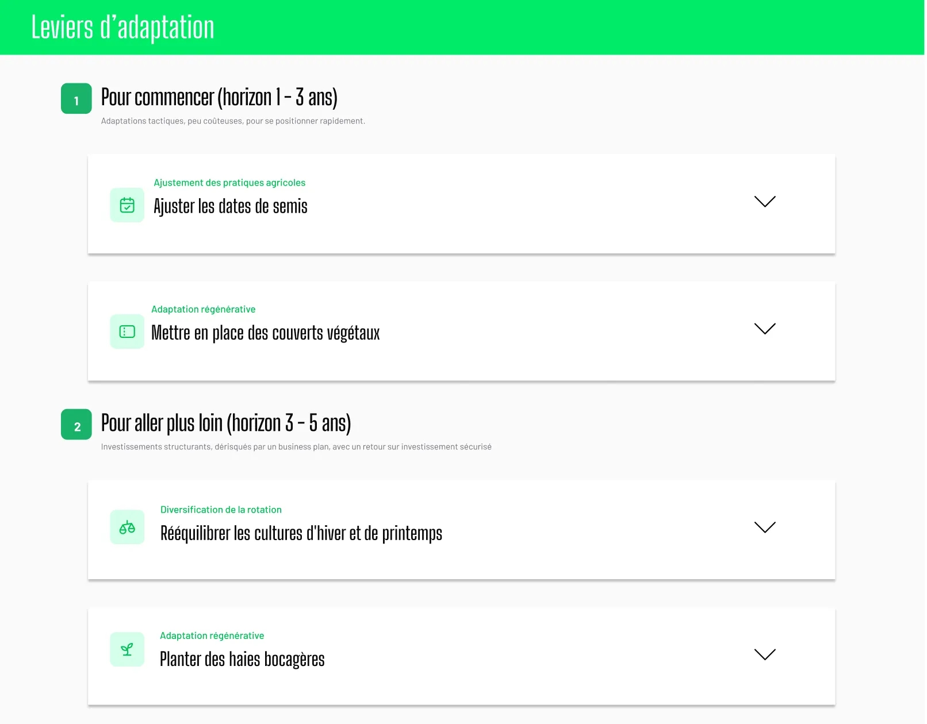The height and width of the screenshot is (724, 927).
Task: Click the Diversification de la rotation label
Action: pyautogui.click(x=221, y=510)
